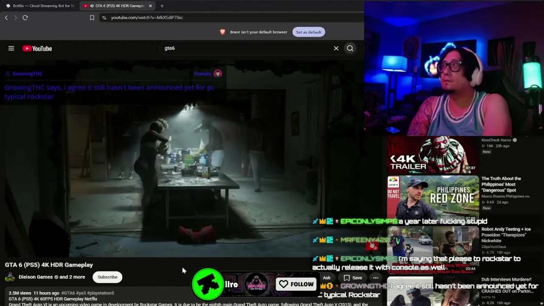Focus the YouTube search box
Viewport: 544px width, 306px height.
click(x=246, y=48)
